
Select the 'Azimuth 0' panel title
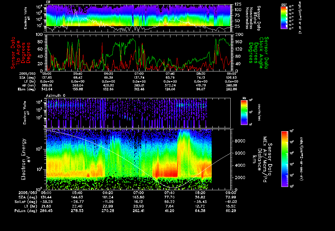coord(56,96)
